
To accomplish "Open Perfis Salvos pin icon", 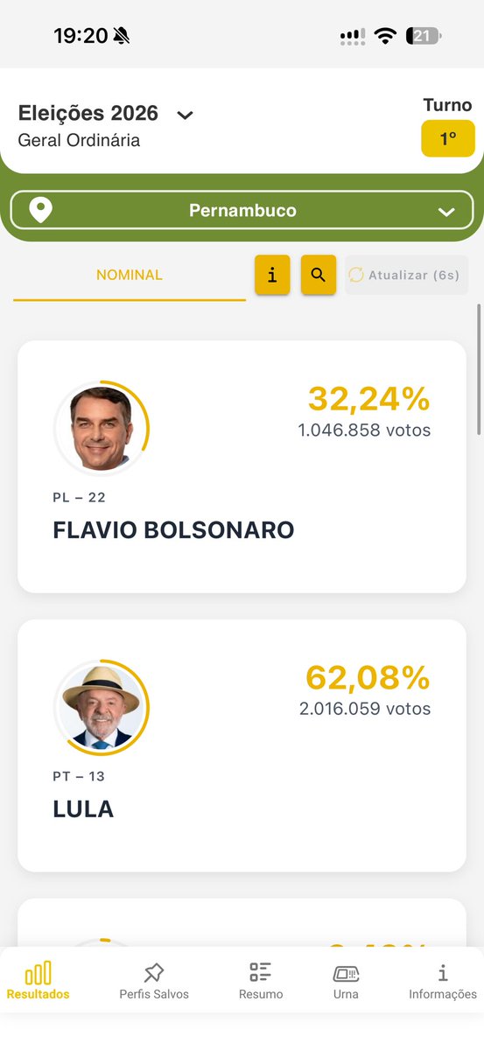I will [x=154, y=973].
